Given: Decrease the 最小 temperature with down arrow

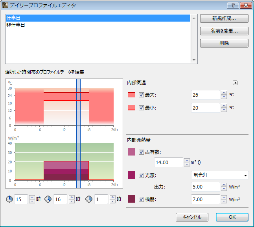Looking at the screenshot, I should (224, 110).
